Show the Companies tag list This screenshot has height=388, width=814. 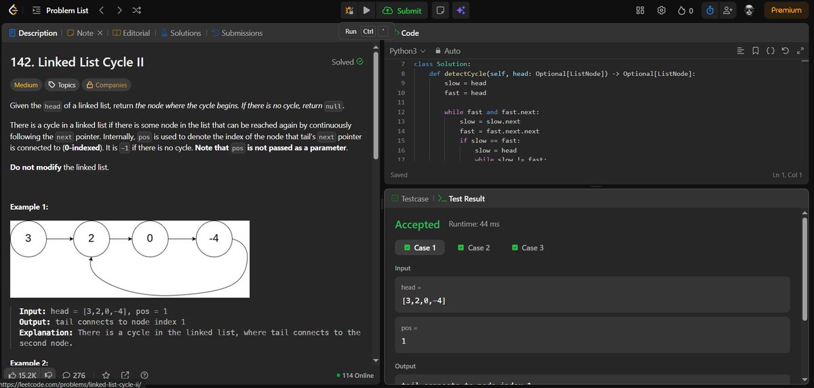coord(106,85)
